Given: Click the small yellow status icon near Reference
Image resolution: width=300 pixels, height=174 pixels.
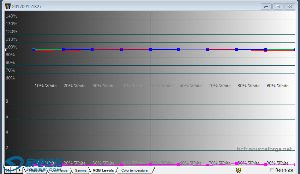Looking at the screenshot, I should tap(239, 170).
